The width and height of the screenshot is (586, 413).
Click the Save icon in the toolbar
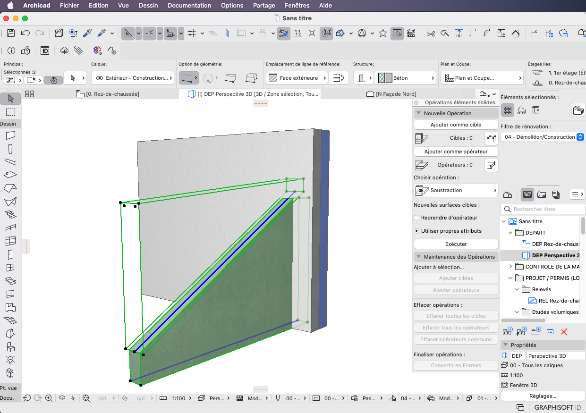tap(11, 33)
